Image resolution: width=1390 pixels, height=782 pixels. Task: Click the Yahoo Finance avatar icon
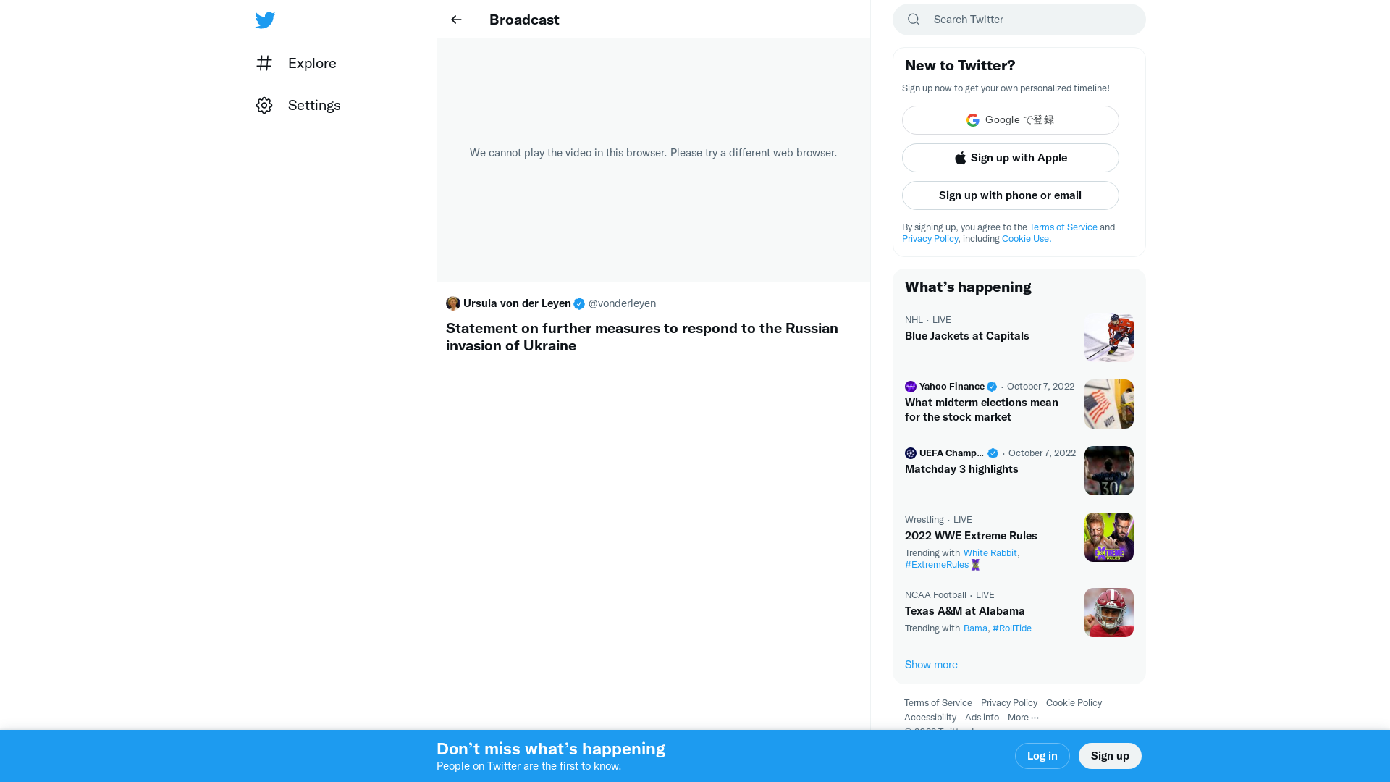[911, 387]
